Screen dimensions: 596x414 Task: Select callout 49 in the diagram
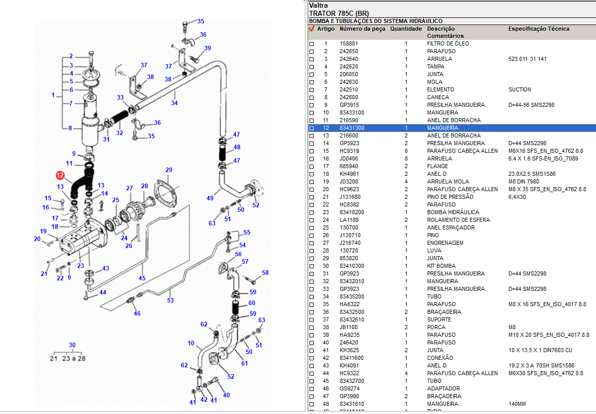(x=210, y=198)
